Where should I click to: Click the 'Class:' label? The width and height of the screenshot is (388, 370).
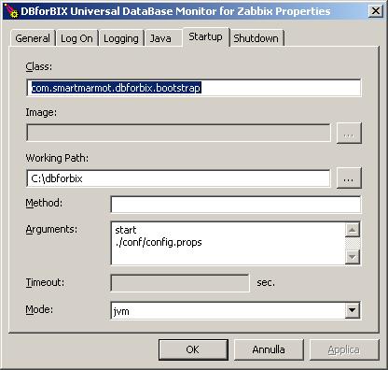tap(39, 66)
